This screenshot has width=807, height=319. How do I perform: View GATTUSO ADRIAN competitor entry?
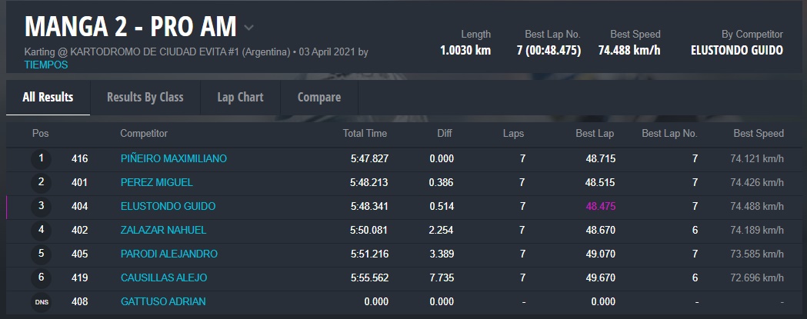click(x=162, y=302)
